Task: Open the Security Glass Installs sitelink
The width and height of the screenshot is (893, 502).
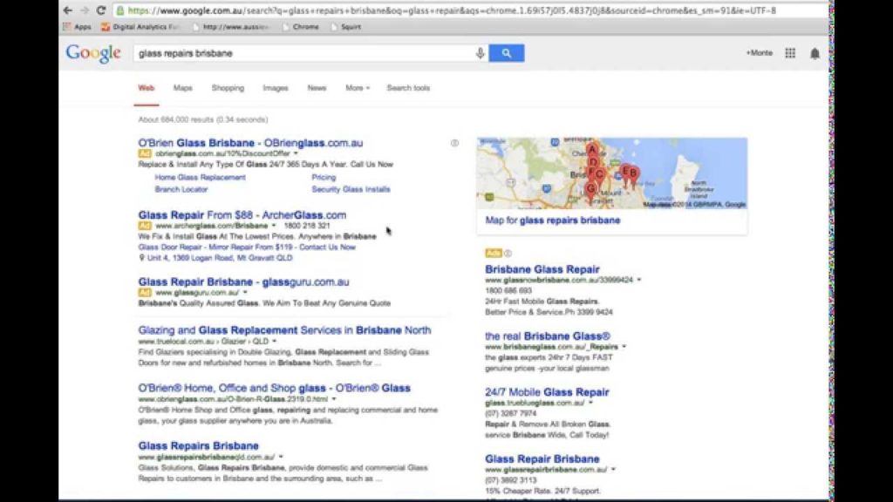Action: (x=351, y=189)
